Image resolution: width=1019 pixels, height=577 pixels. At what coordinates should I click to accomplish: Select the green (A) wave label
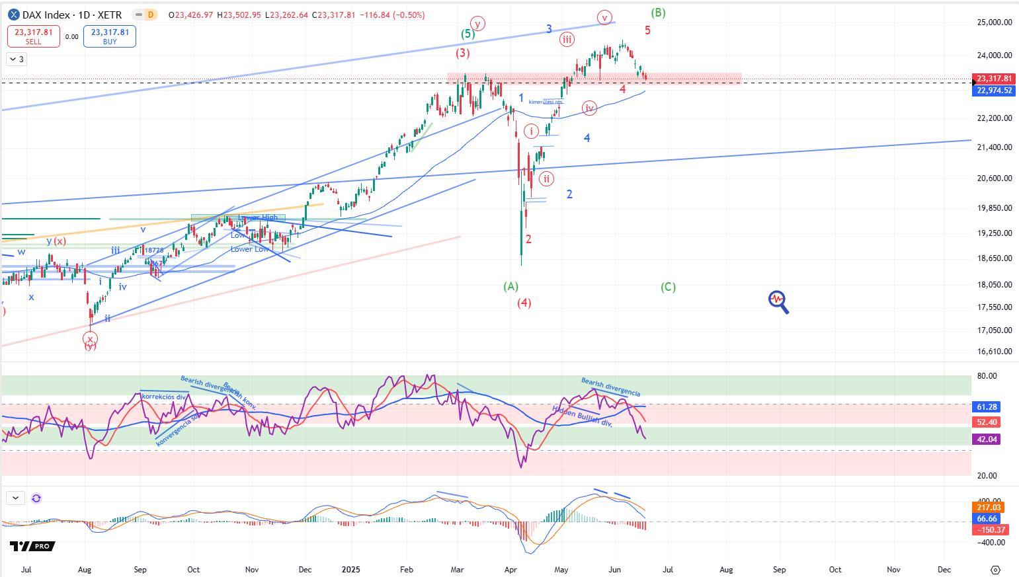pyautogui.click(x=510, y=286)
